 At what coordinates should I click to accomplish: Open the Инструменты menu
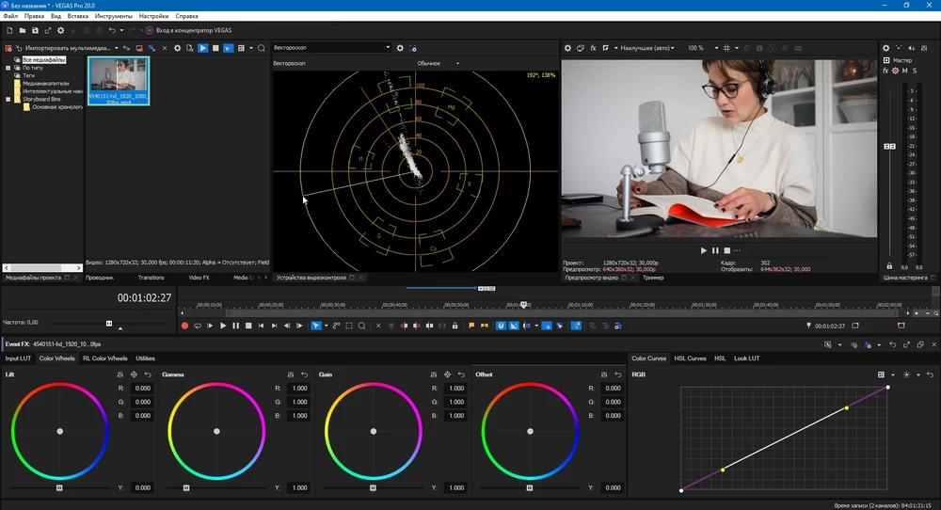point(113,17)
